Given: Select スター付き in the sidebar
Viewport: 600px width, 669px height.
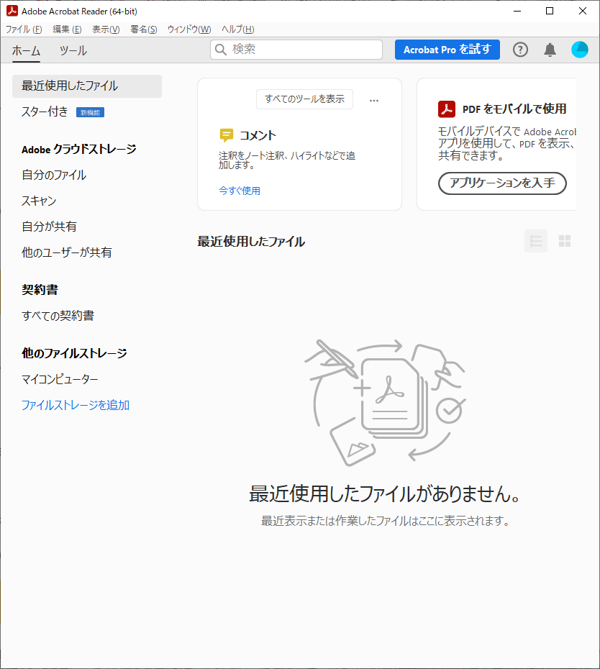Looking at the screenshot, I should coord(45,111).
